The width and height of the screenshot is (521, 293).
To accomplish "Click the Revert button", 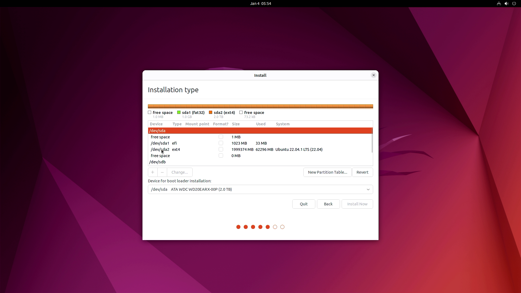I will pyautogui.click(x=362, y=172).
